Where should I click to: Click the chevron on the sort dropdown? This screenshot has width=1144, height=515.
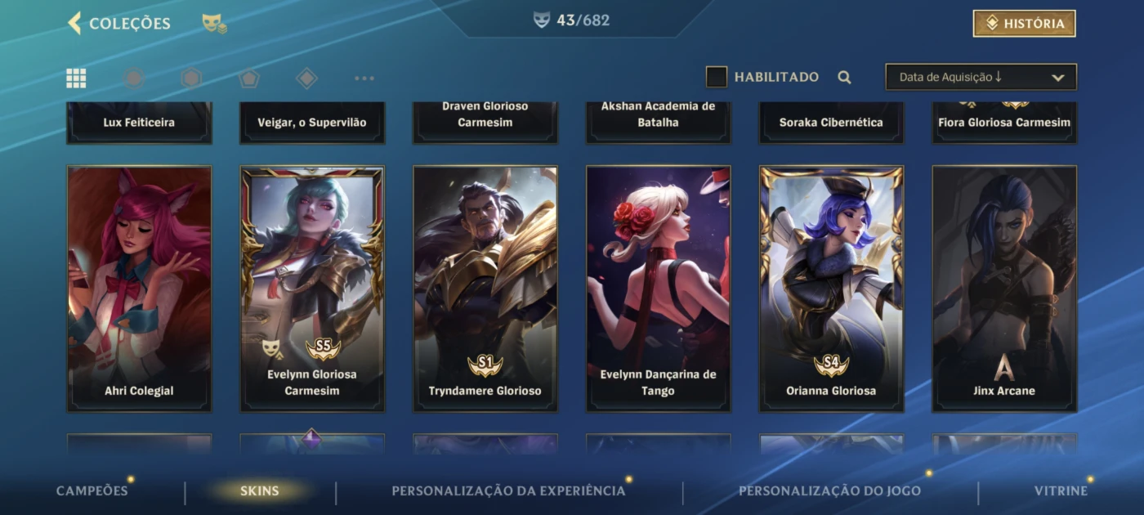click(x=1058, y=78)
